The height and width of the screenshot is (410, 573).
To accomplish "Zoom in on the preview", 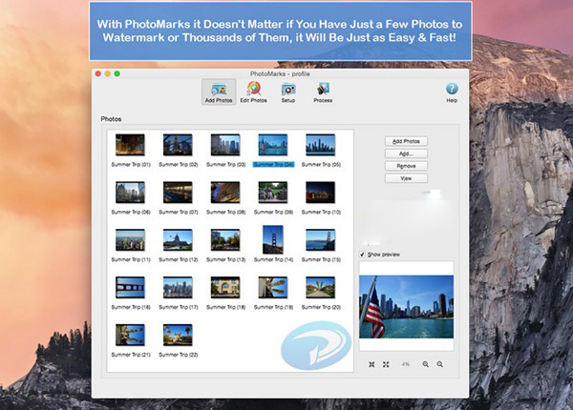I will click(x=425, y=364).
